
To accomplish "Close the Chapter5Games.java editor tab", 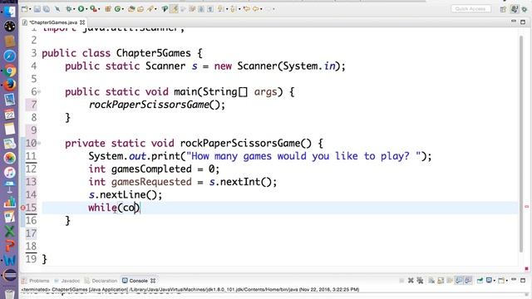I will point(82,22).
